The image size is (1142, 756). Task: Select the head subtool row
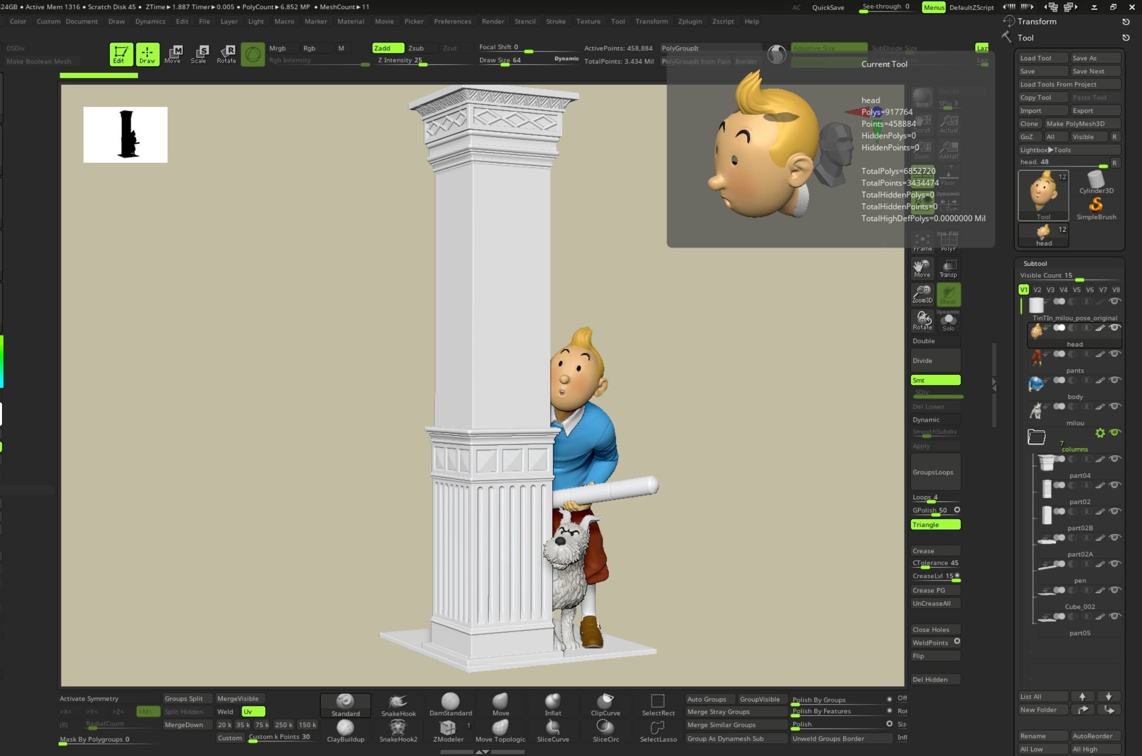[1074, 335]
